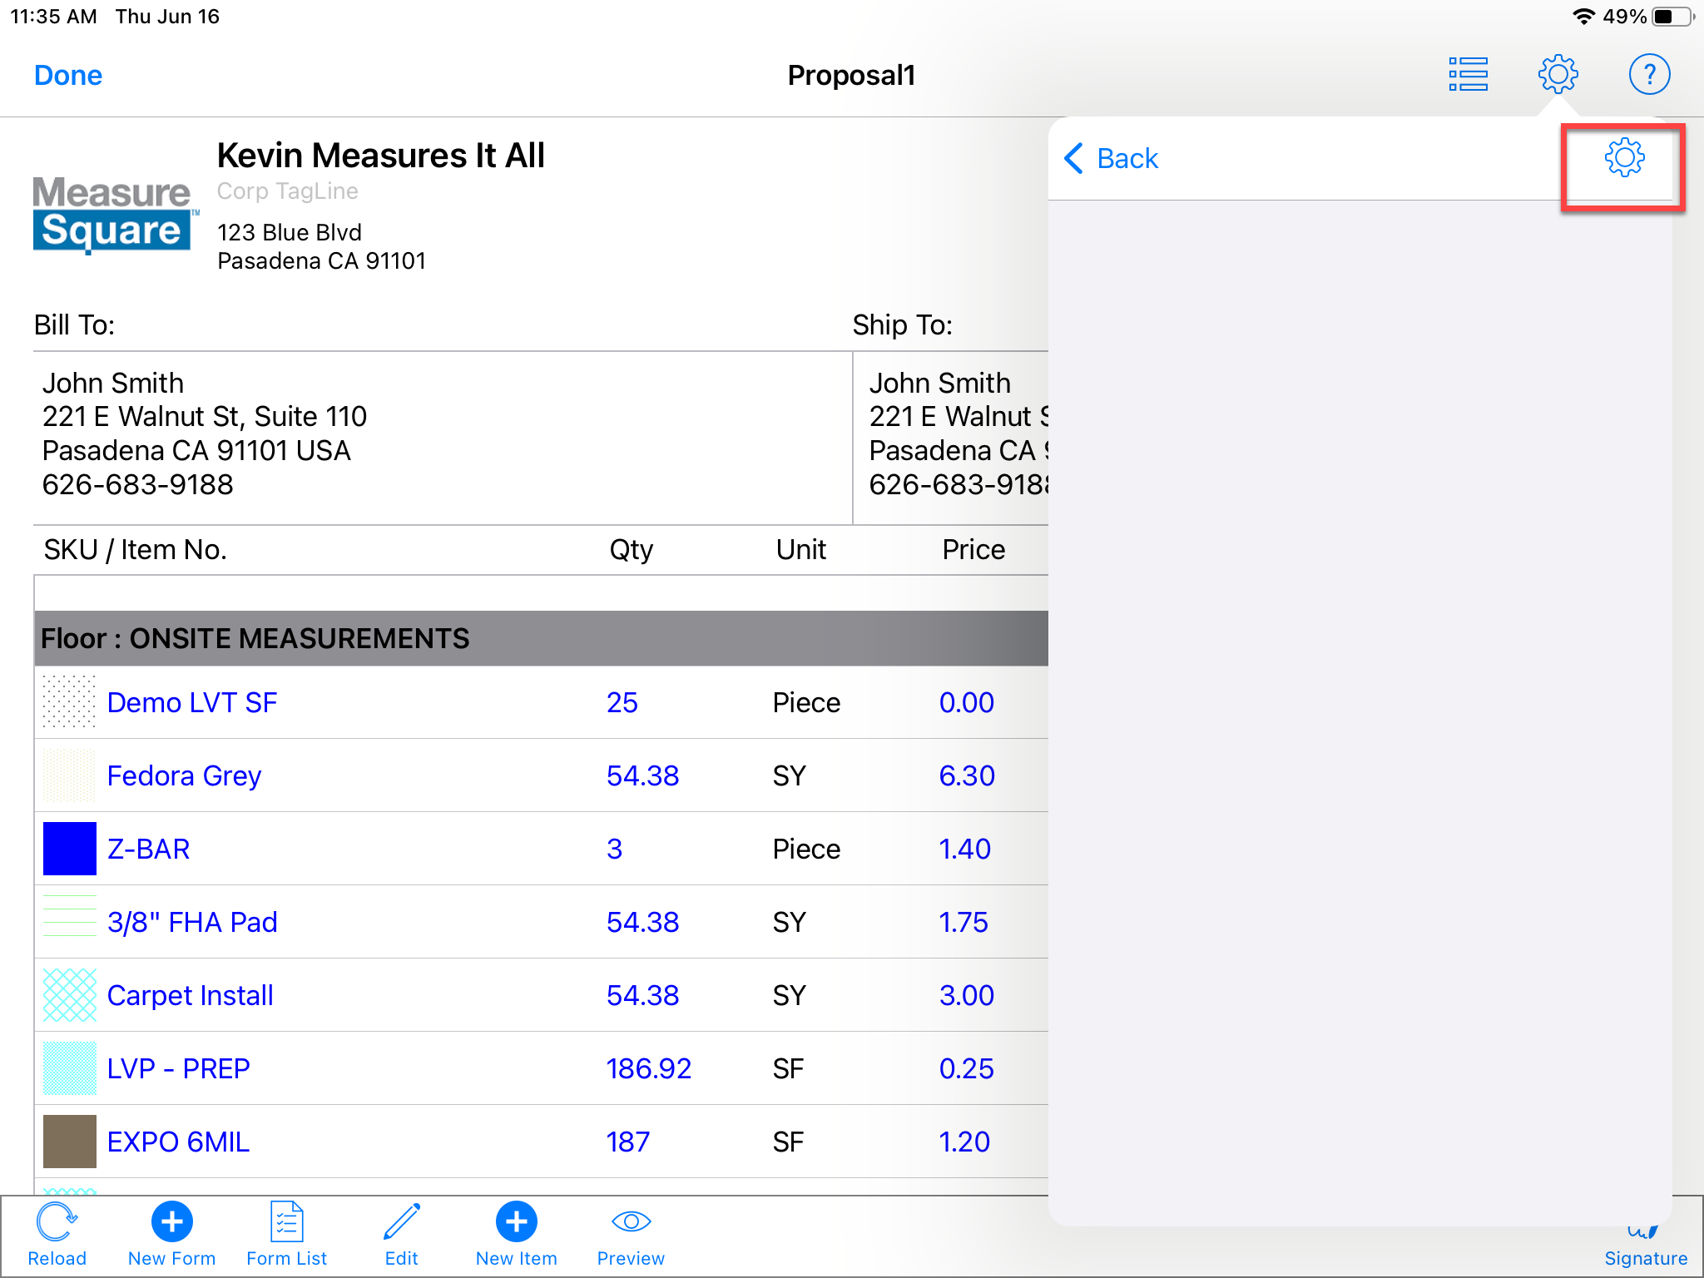Tap the gear icon inside popover panel
1704x1278 pixels.
click(1623, 158)
